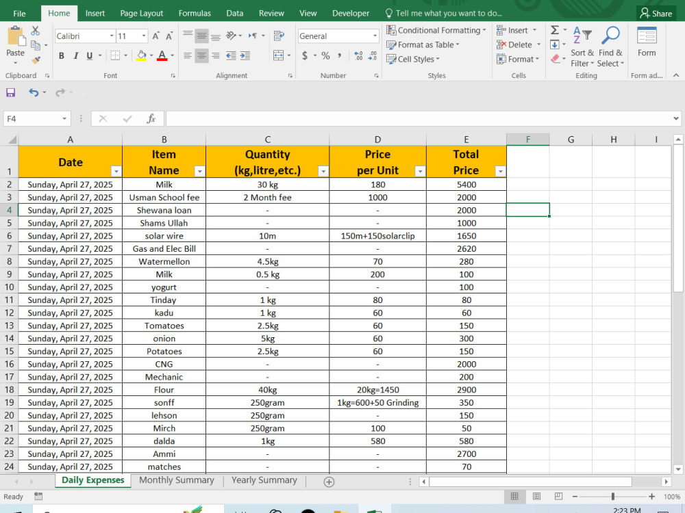
Task: Apply yellow fill color to cell
Action: pos(141,55)
